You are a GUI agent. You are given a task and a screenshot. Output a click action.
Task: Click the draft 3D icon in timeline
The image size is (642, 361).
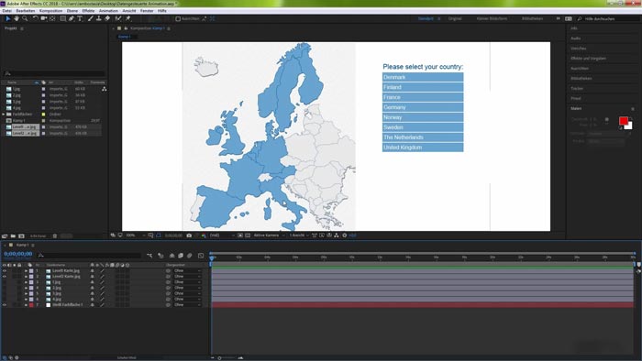(x=160, y=256)
